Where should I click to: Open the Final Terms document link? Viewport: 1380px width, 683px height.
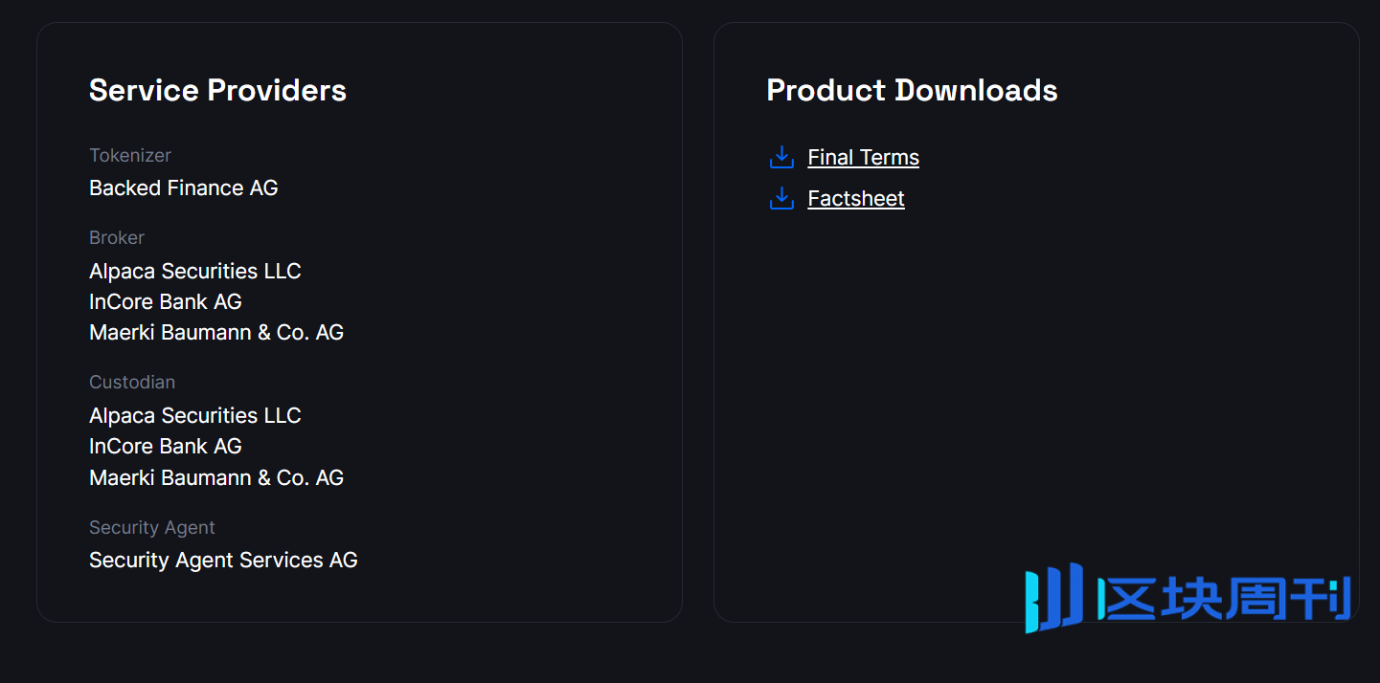pos(863,157)
